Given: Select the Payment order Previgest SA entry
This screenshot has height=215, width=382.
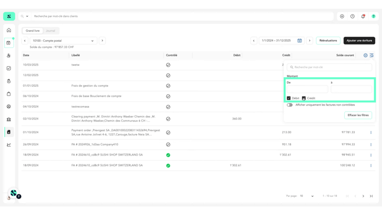Looking at the screenshot, I should pos(115,132).
